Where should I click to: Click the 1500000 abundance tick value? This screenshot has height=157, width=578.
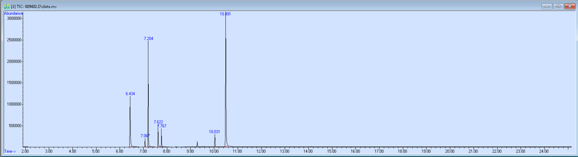14,83
